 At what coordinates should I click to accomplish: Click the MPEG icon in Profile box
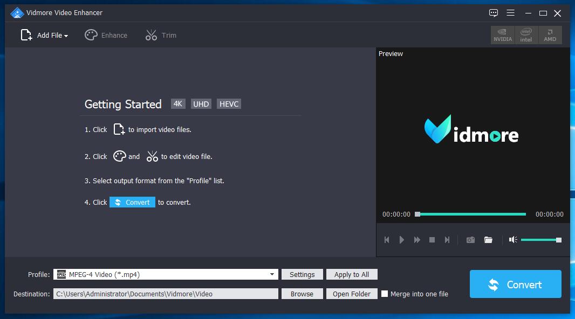point(61,274)
